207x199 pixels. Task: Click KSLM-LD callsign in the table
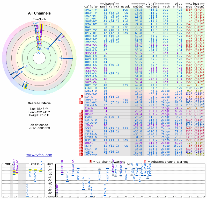click(x=91, y=105)
